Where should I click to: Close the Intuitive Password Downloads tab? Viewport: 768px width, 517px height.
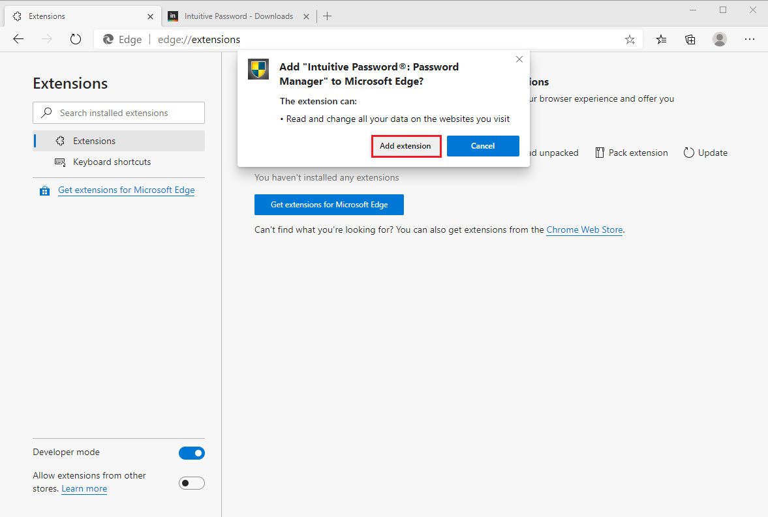[306, 17]
